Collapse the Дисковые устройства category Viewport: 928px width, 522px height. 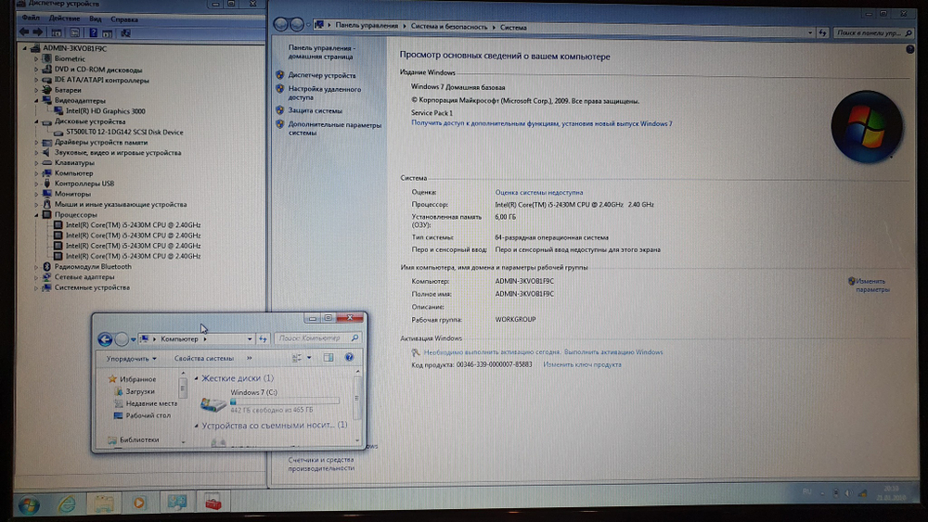tap(36, 121)
